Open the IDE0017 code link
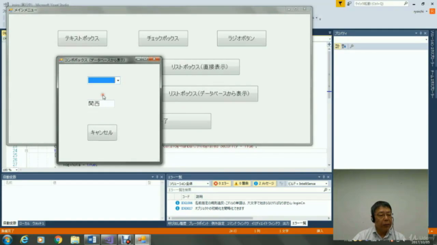Screen dimensions: 437x245 pyautogui.click(x=186, y=208)
